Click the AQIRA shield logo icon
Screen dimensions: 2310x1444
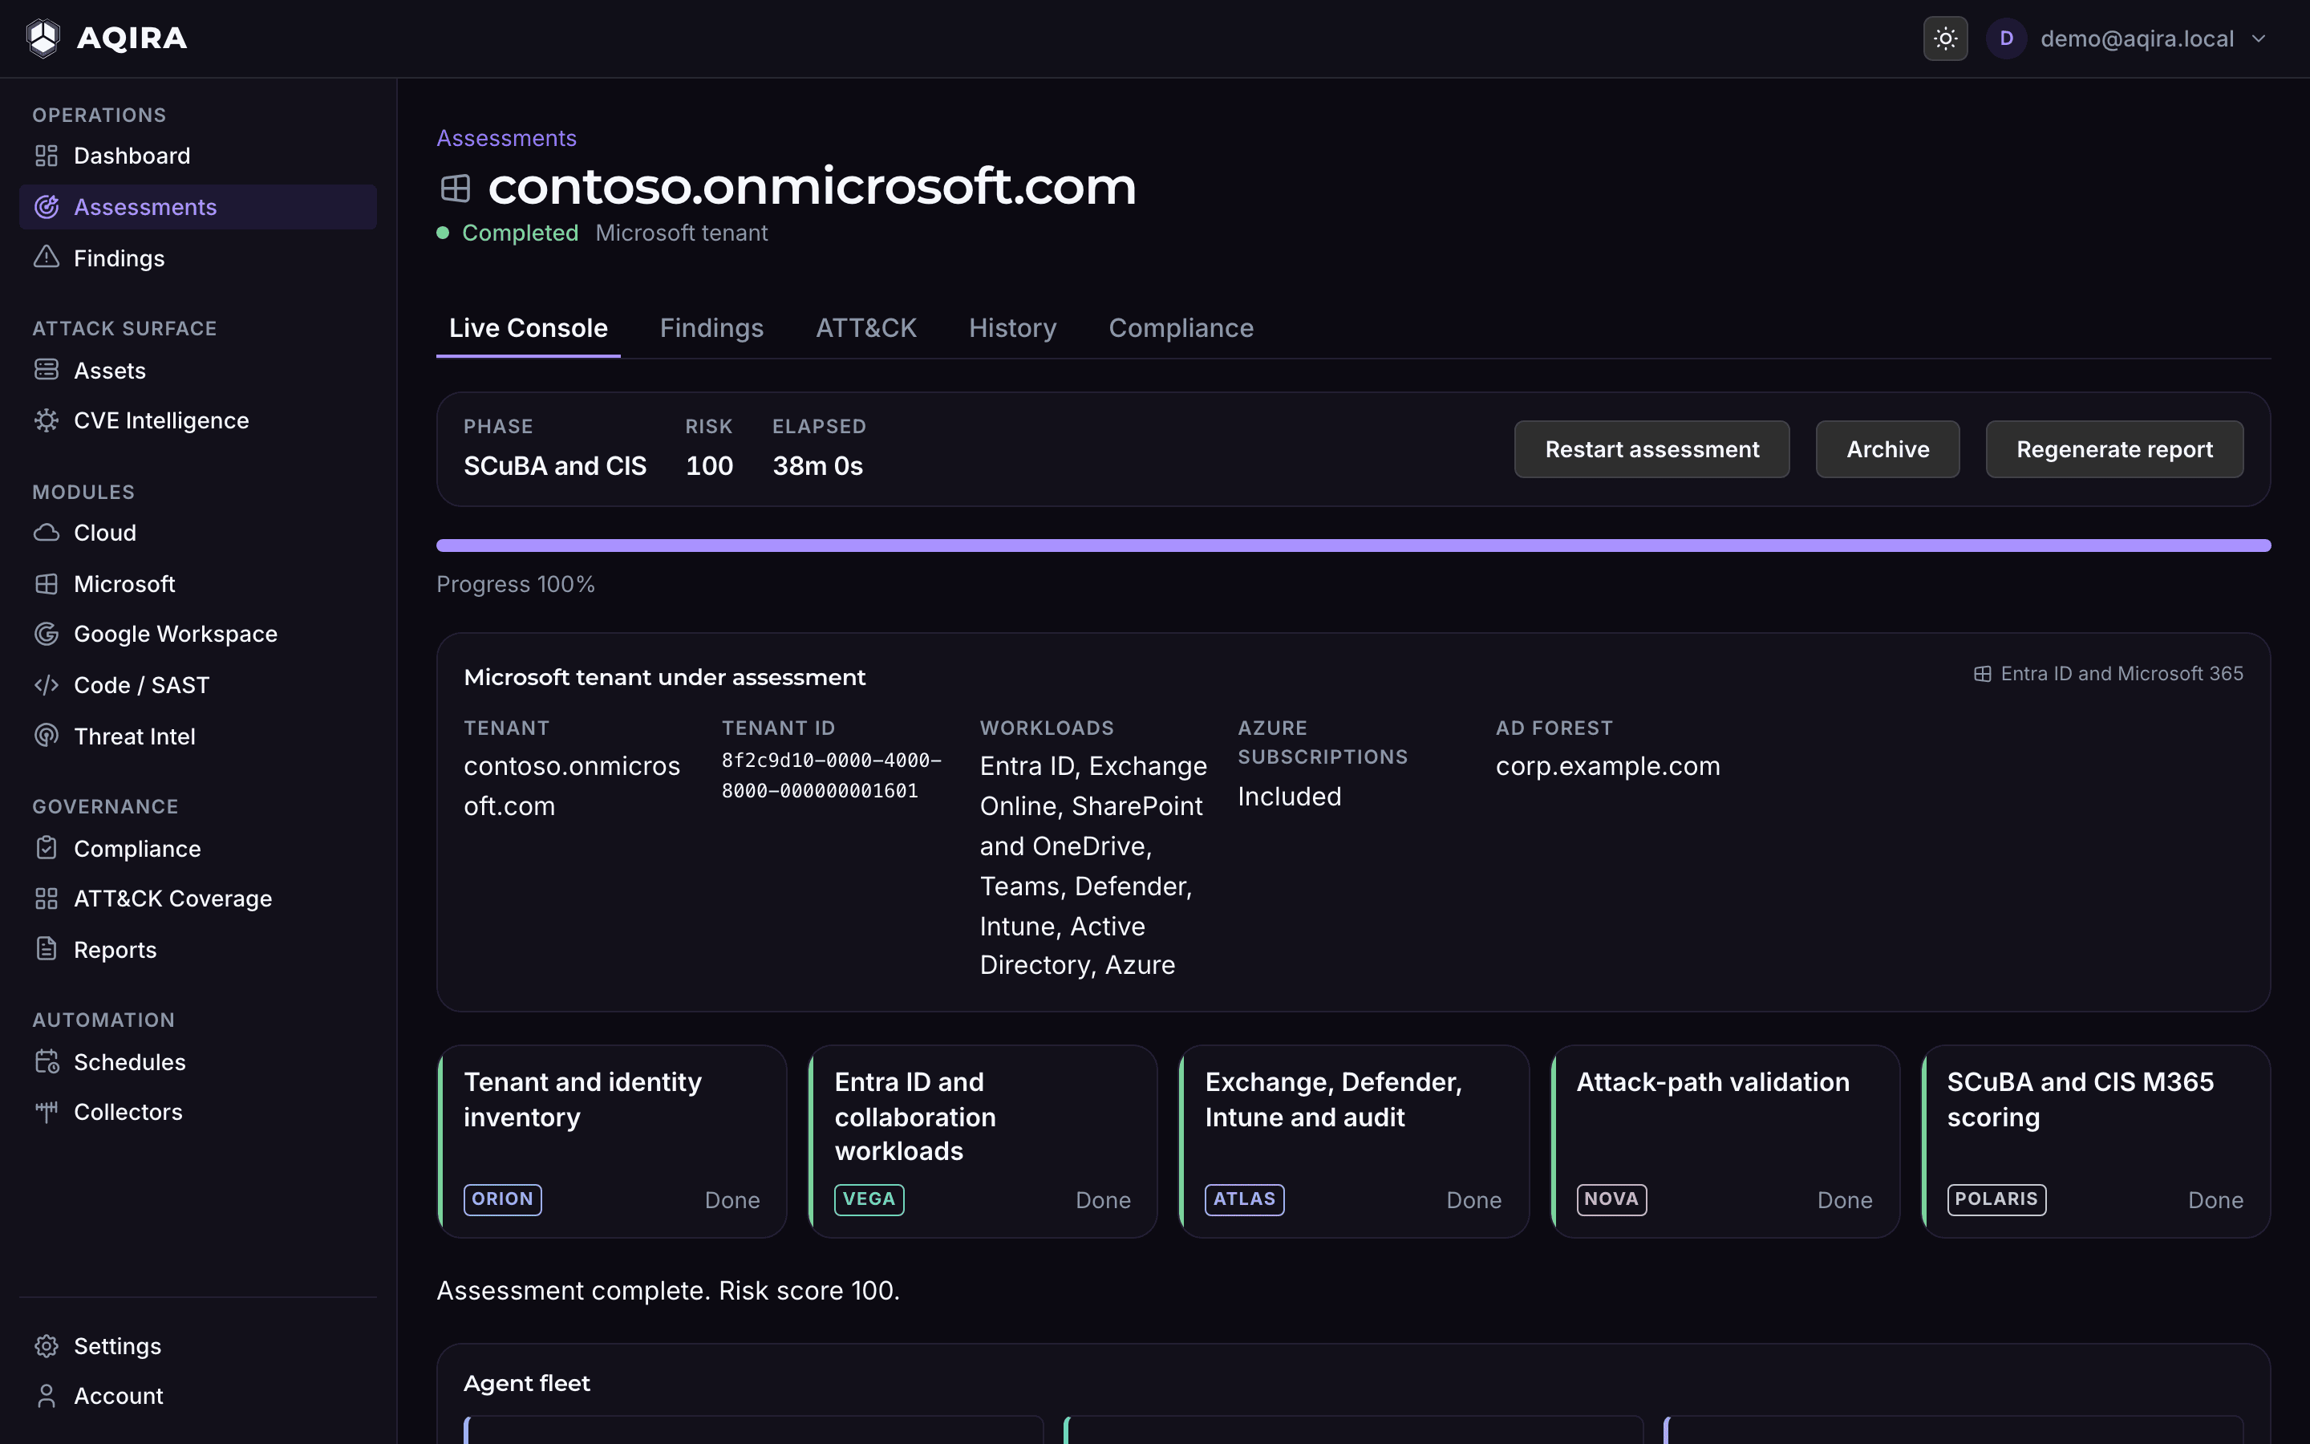pyautogui.click(x=43, y=39)
